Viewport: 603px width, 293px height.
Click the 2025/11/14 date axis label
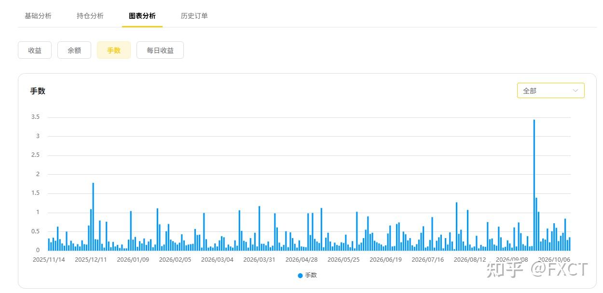[x=49, y=260]
